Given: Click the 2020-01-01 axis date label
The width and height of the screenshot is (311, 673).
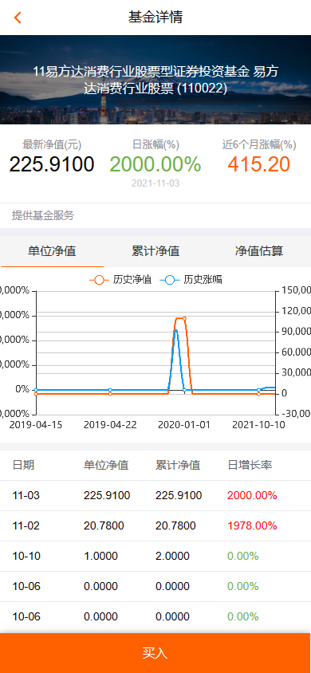Looking at the screenshot, I should pos(184,425).
